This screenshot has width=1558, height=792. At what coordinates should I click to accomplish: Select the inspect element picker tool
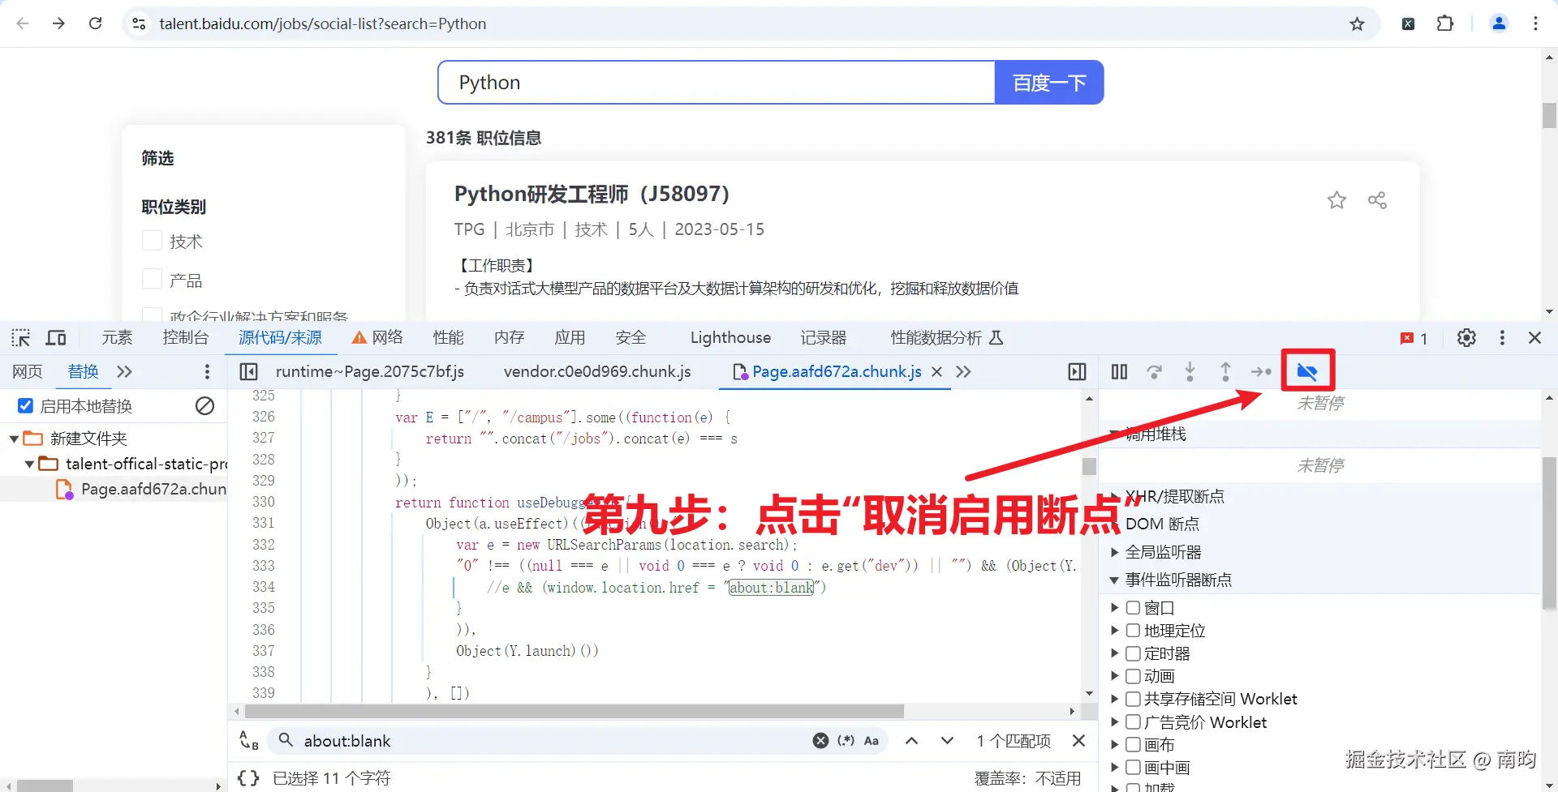click(20, 337)
